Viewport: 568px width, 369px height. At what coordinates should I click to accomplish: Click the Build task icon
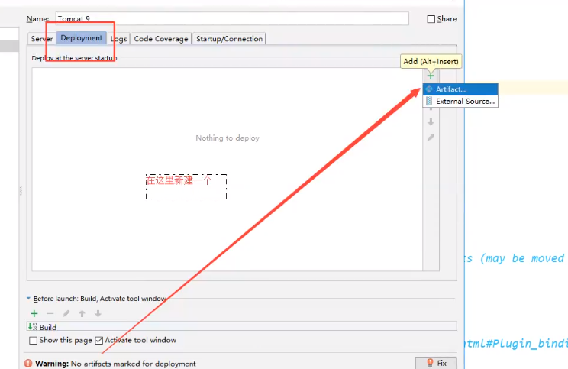(33, 326)
